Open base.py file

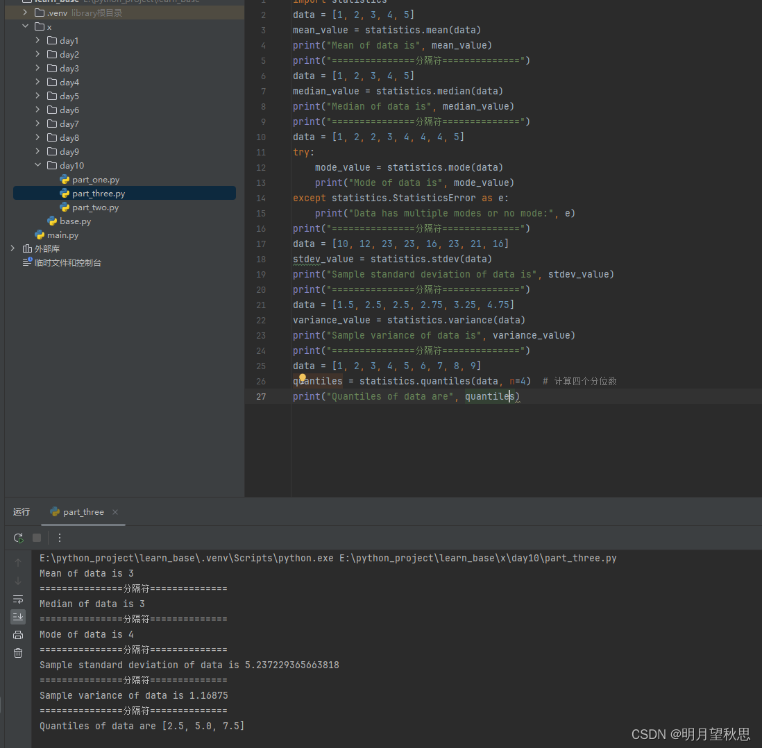coord(76,221)
